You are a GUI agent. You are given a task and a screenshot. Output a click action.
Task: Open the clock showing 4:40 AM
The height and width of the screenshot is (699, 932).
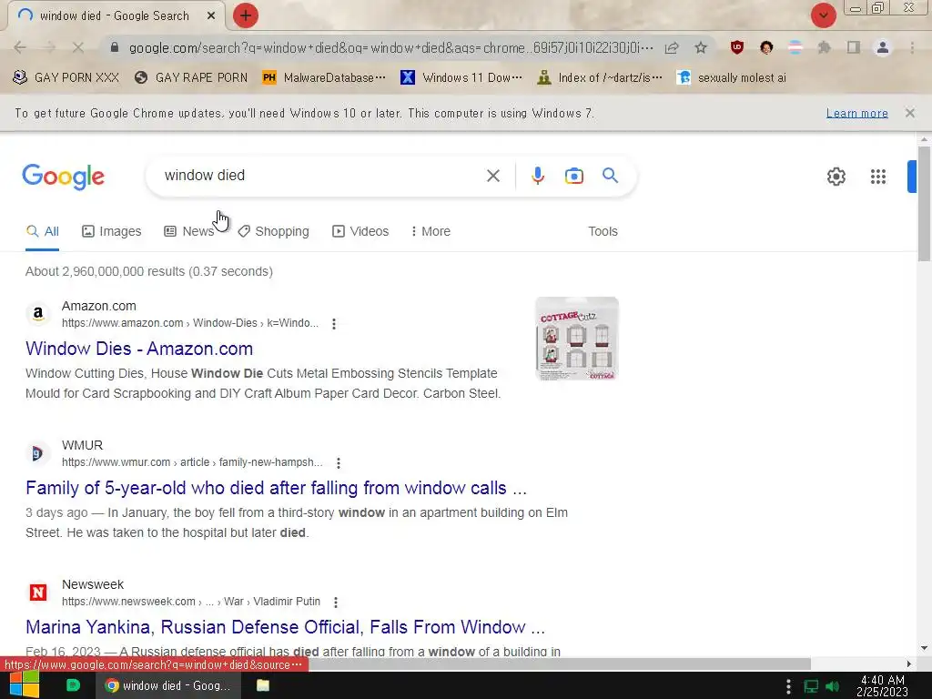pyautogui.click(x=882, y=685)
